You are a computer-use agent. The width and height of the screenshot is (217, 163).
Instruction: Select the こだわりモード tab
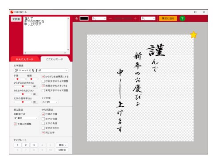coord(54,59)
